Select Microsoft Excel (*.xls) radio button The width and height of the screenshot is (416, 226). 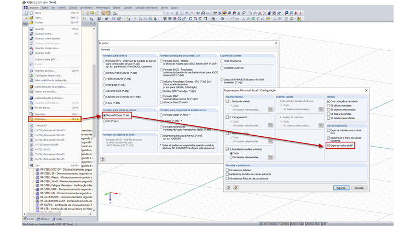pos(104,115)
